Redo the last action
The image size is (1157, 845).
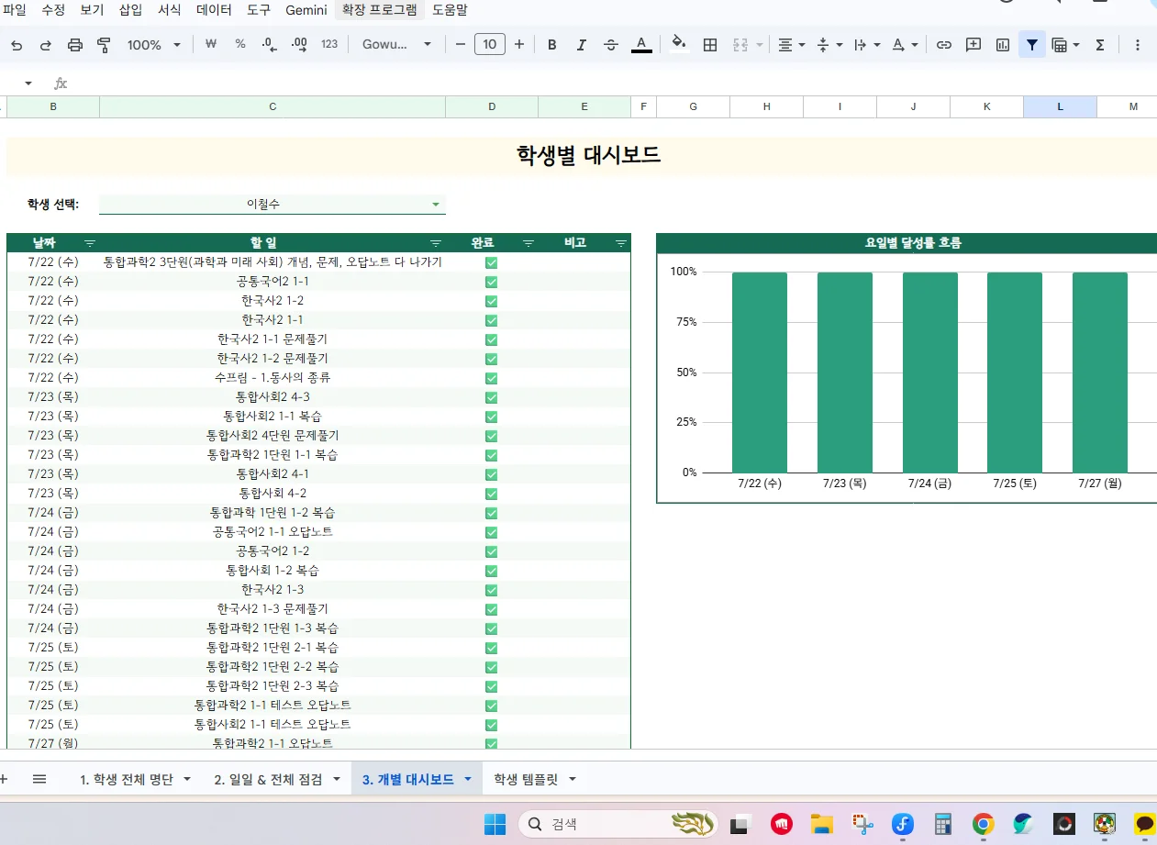point(46,44)
